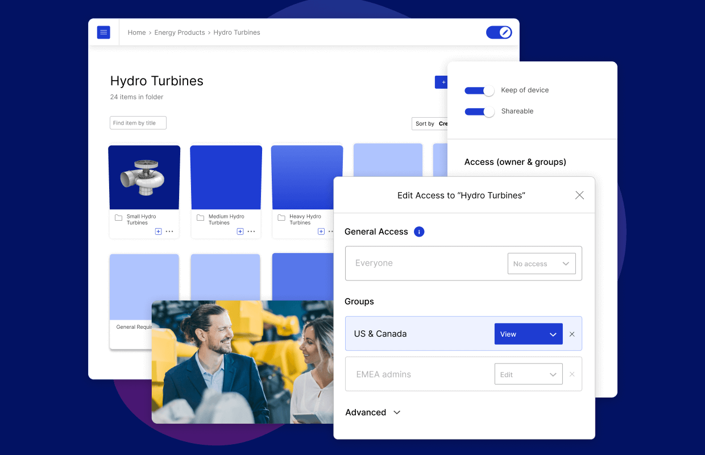Open more options for Small Hydro Turbines

click(x=169, y=231)
